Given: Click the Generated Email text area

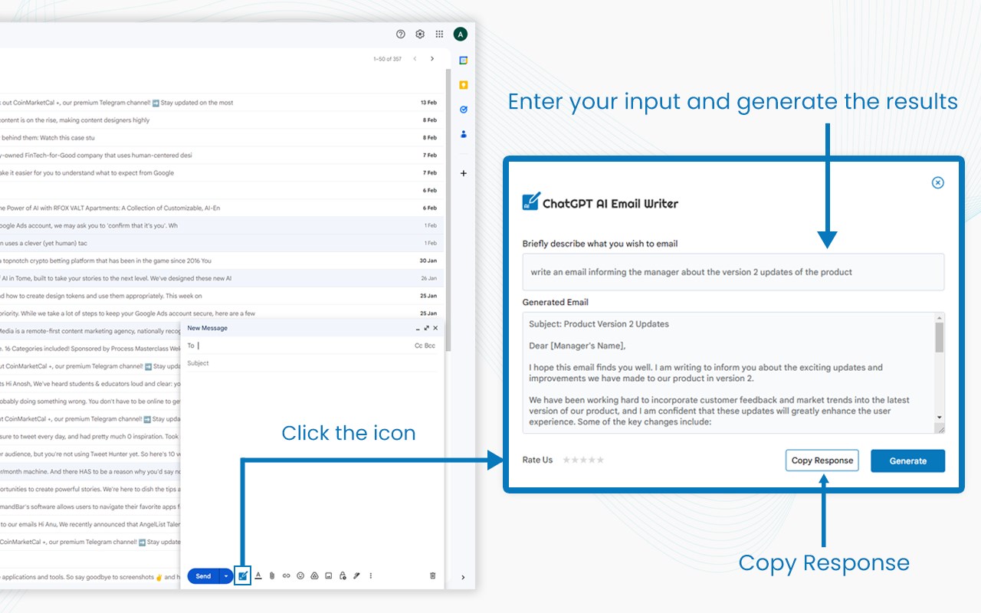Looking at the screenshot, I should point(728,372).
